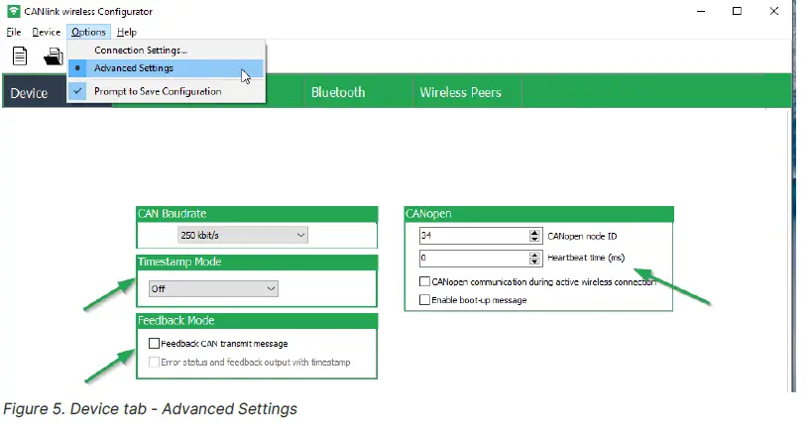
Task: Increase the CANopen node ID with up arrow
Action: click(x=532, y=232)
